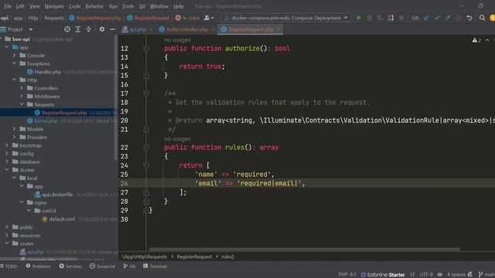Toggle fold marker on line 12 authorize function
This screenshot has height=278, width=495.
pos(146,49)
